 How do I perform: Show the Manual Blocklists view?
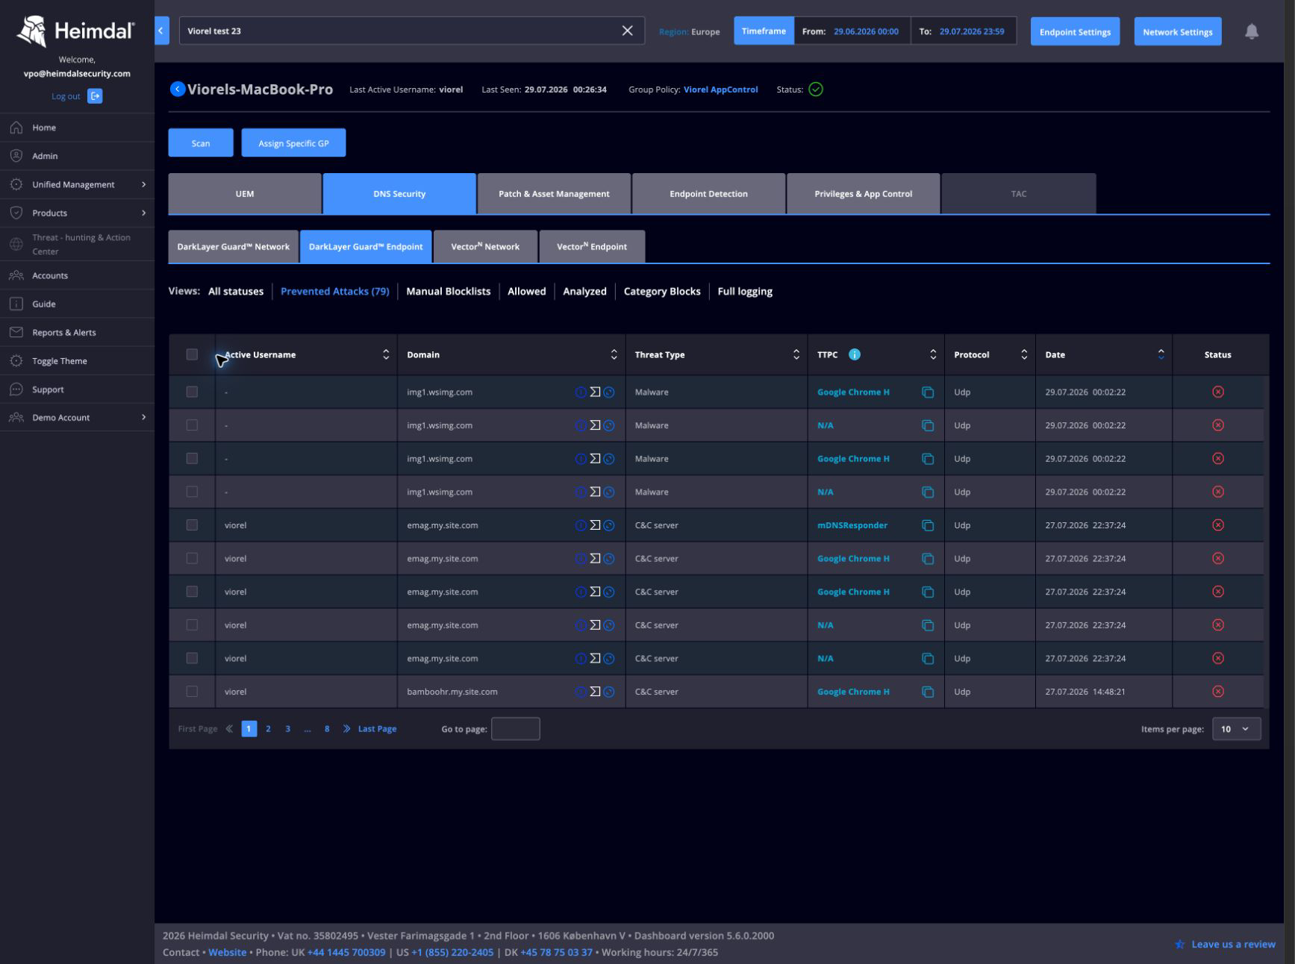tap(448, 292)
